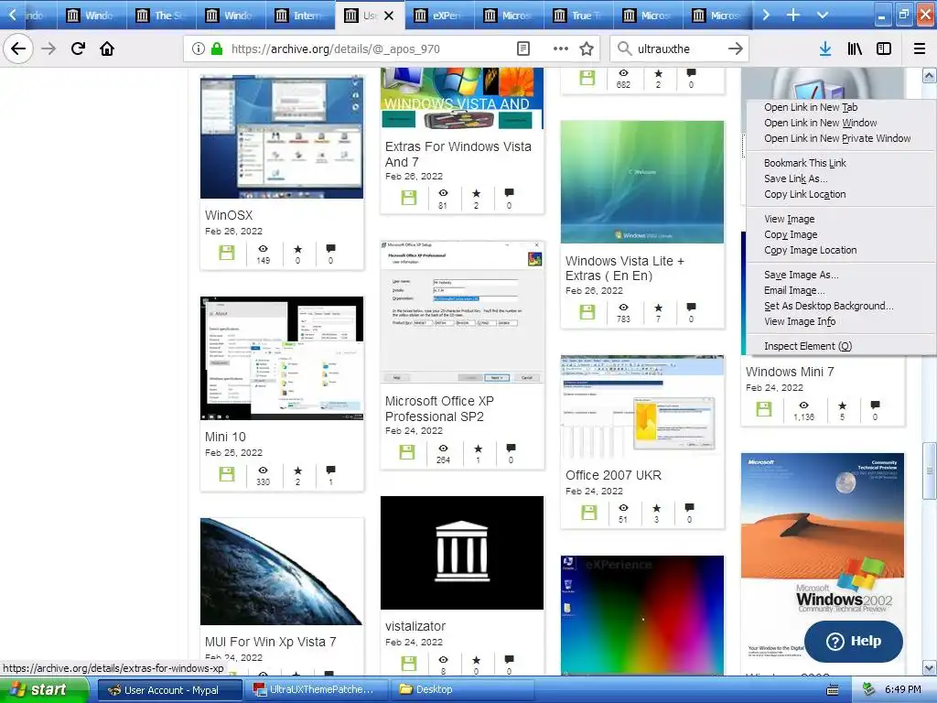The height and width of the screenshot is (703, 937).
Task: Select Copy Image Location
Action: [x=810, y=250]
